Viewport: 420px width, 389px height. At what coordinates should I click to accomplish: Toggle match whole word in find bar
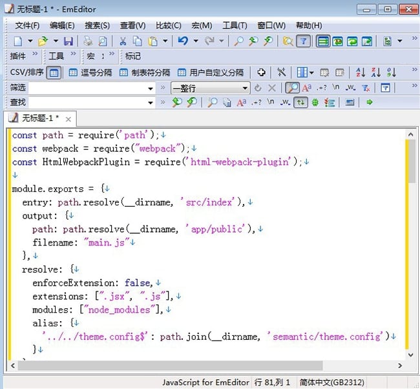click(x=285, y=102)
